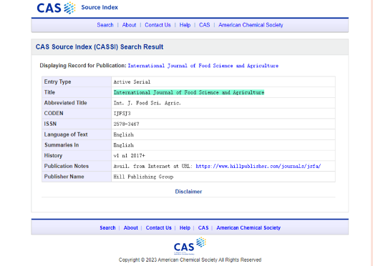Select Contact Us in the footer bar
The image size is (373, 266).
pos(159,228)
